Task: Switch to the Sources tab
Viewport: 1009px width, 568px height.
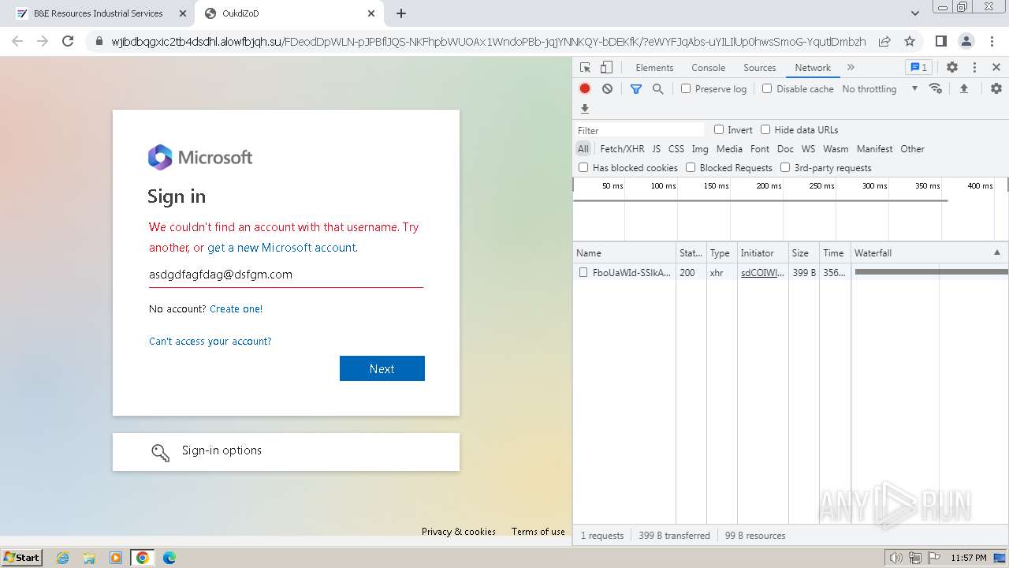Action: click(760, 68)
